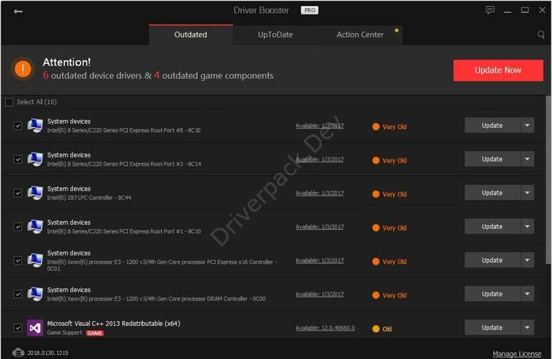This screenshot has height=359, width=552.
Task: Update the PCI Express x16 Controller driver
Action: tap(493, 260)
